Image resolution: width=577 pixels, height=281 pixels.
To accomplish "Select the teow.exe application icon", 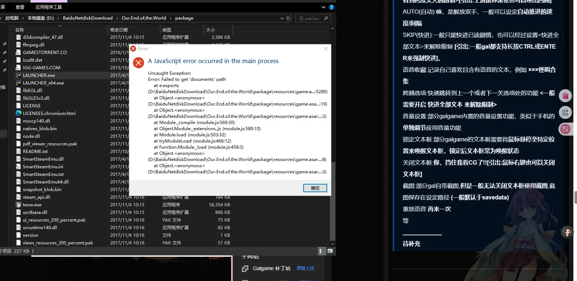I will pos(19,204).
